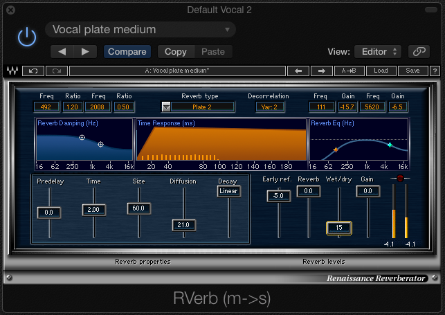Edit EQ low Gain value -15.7

[347, 107]
